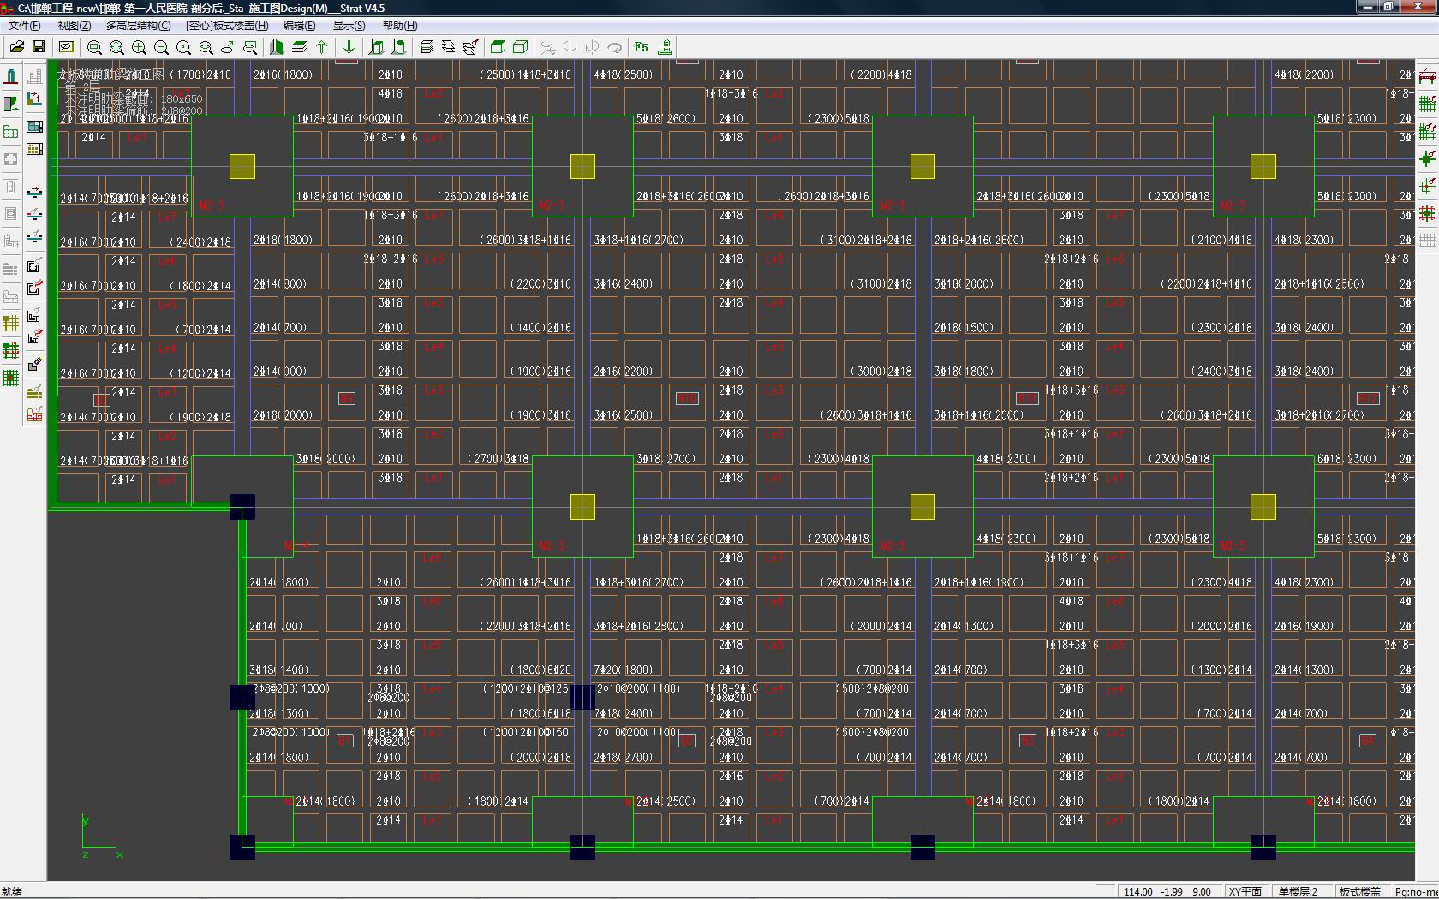Click the red-and-green grid icon in left sidebar
This screenshot has height=899, width=1439.
pyautogui.click(x=11, y=350)
